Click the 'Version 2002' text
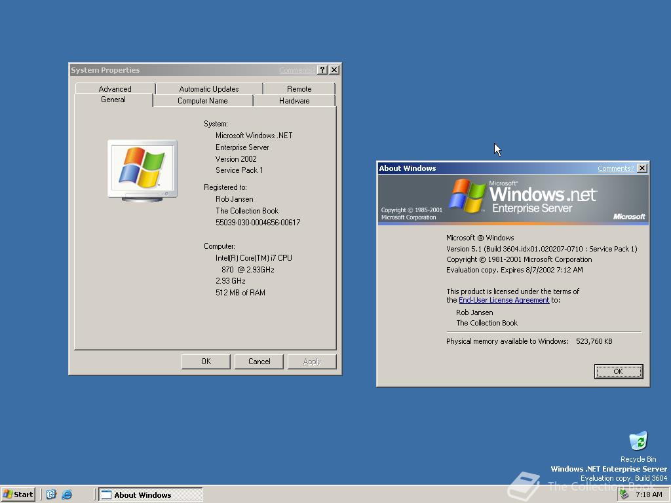 [236, 158]
